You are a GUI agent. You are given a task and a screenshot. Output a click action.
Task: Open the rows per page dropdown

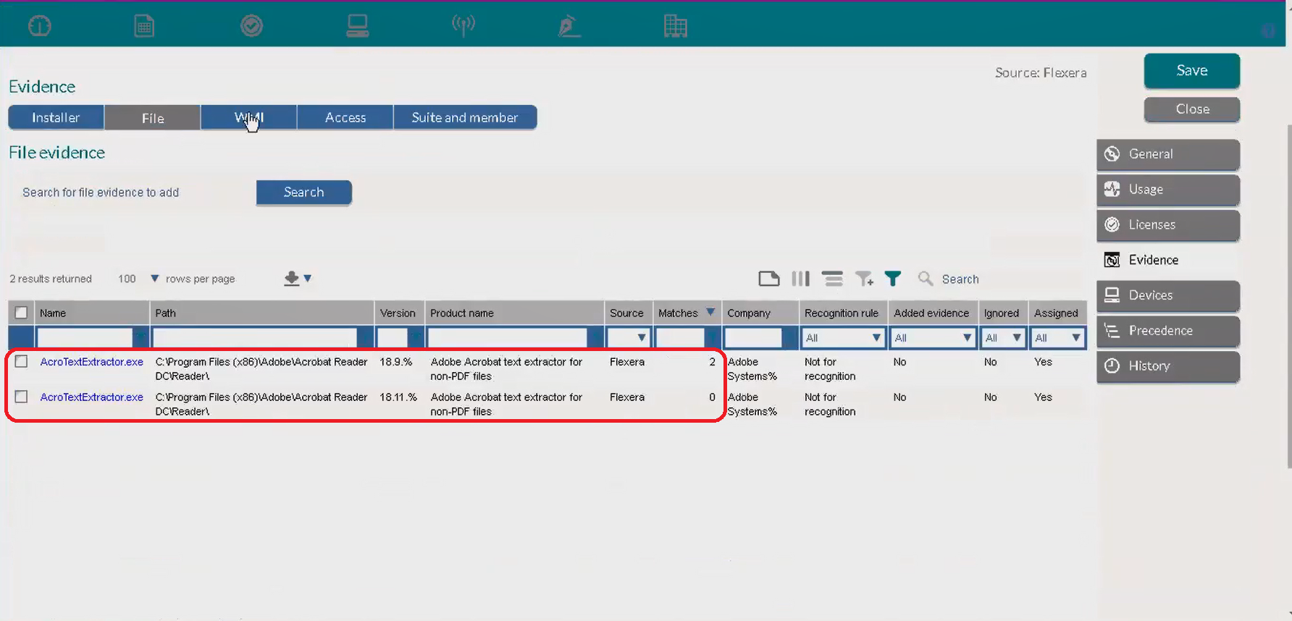click(x=154, y=279)
